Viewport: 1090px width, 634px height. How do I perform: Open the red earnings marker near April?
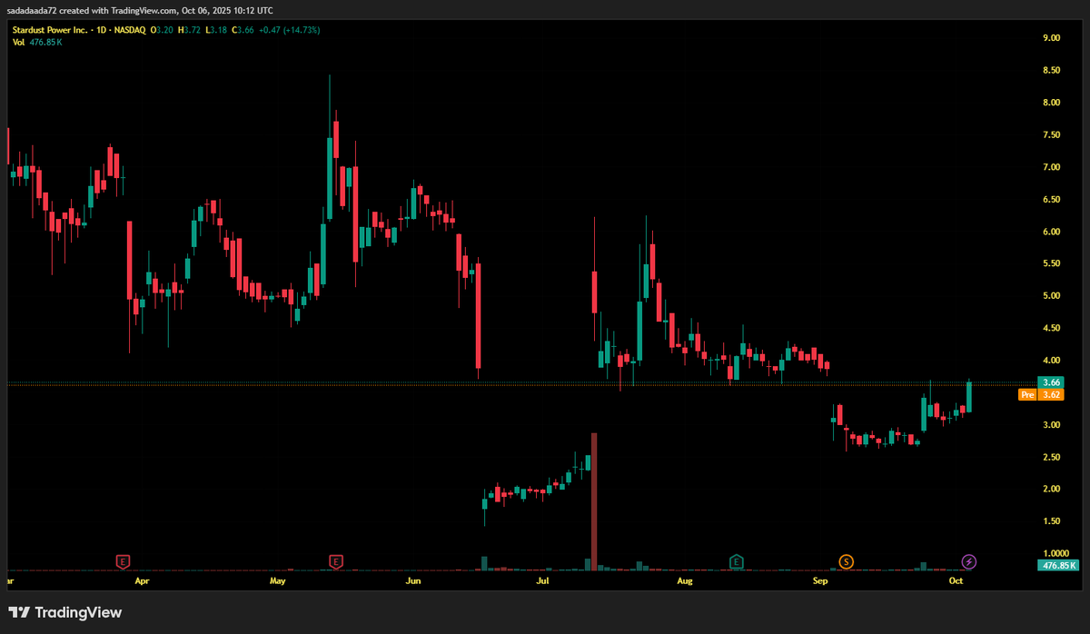click(x=123, y=562)
